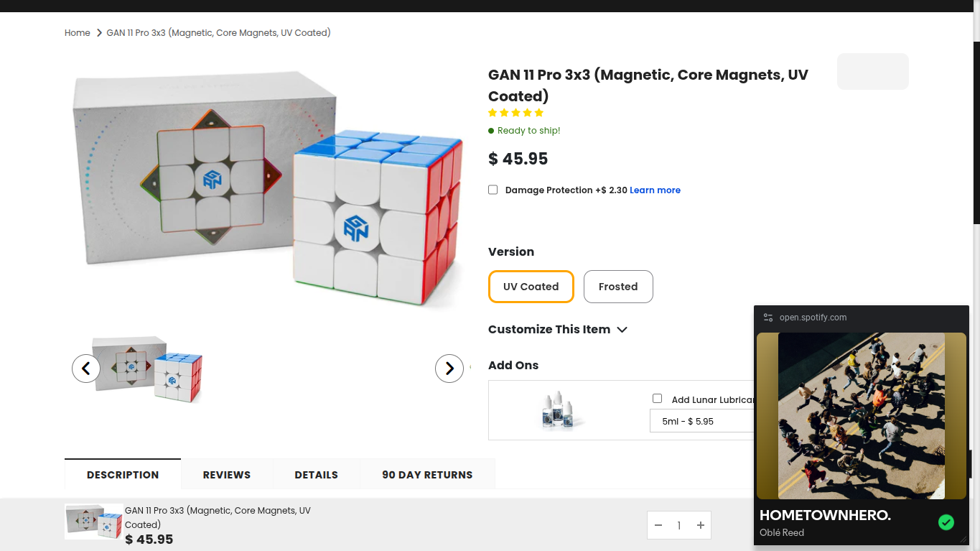The height and width of the screenshot is (551, 980).
Task: Select the UV Coated version option
Action: pos(531,287)
